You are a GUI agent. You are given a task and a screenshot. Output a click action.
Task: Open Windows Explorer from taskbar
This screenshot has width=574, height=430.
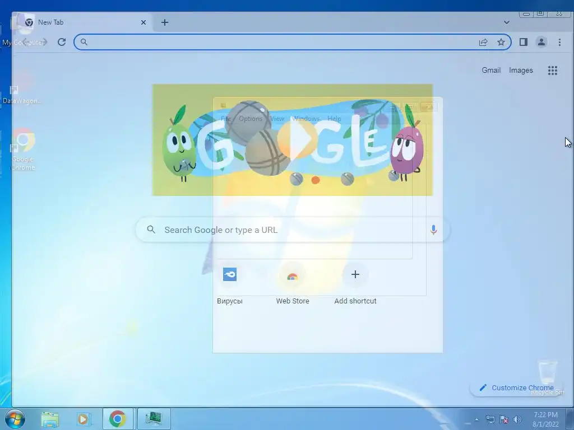click(50, 419)
